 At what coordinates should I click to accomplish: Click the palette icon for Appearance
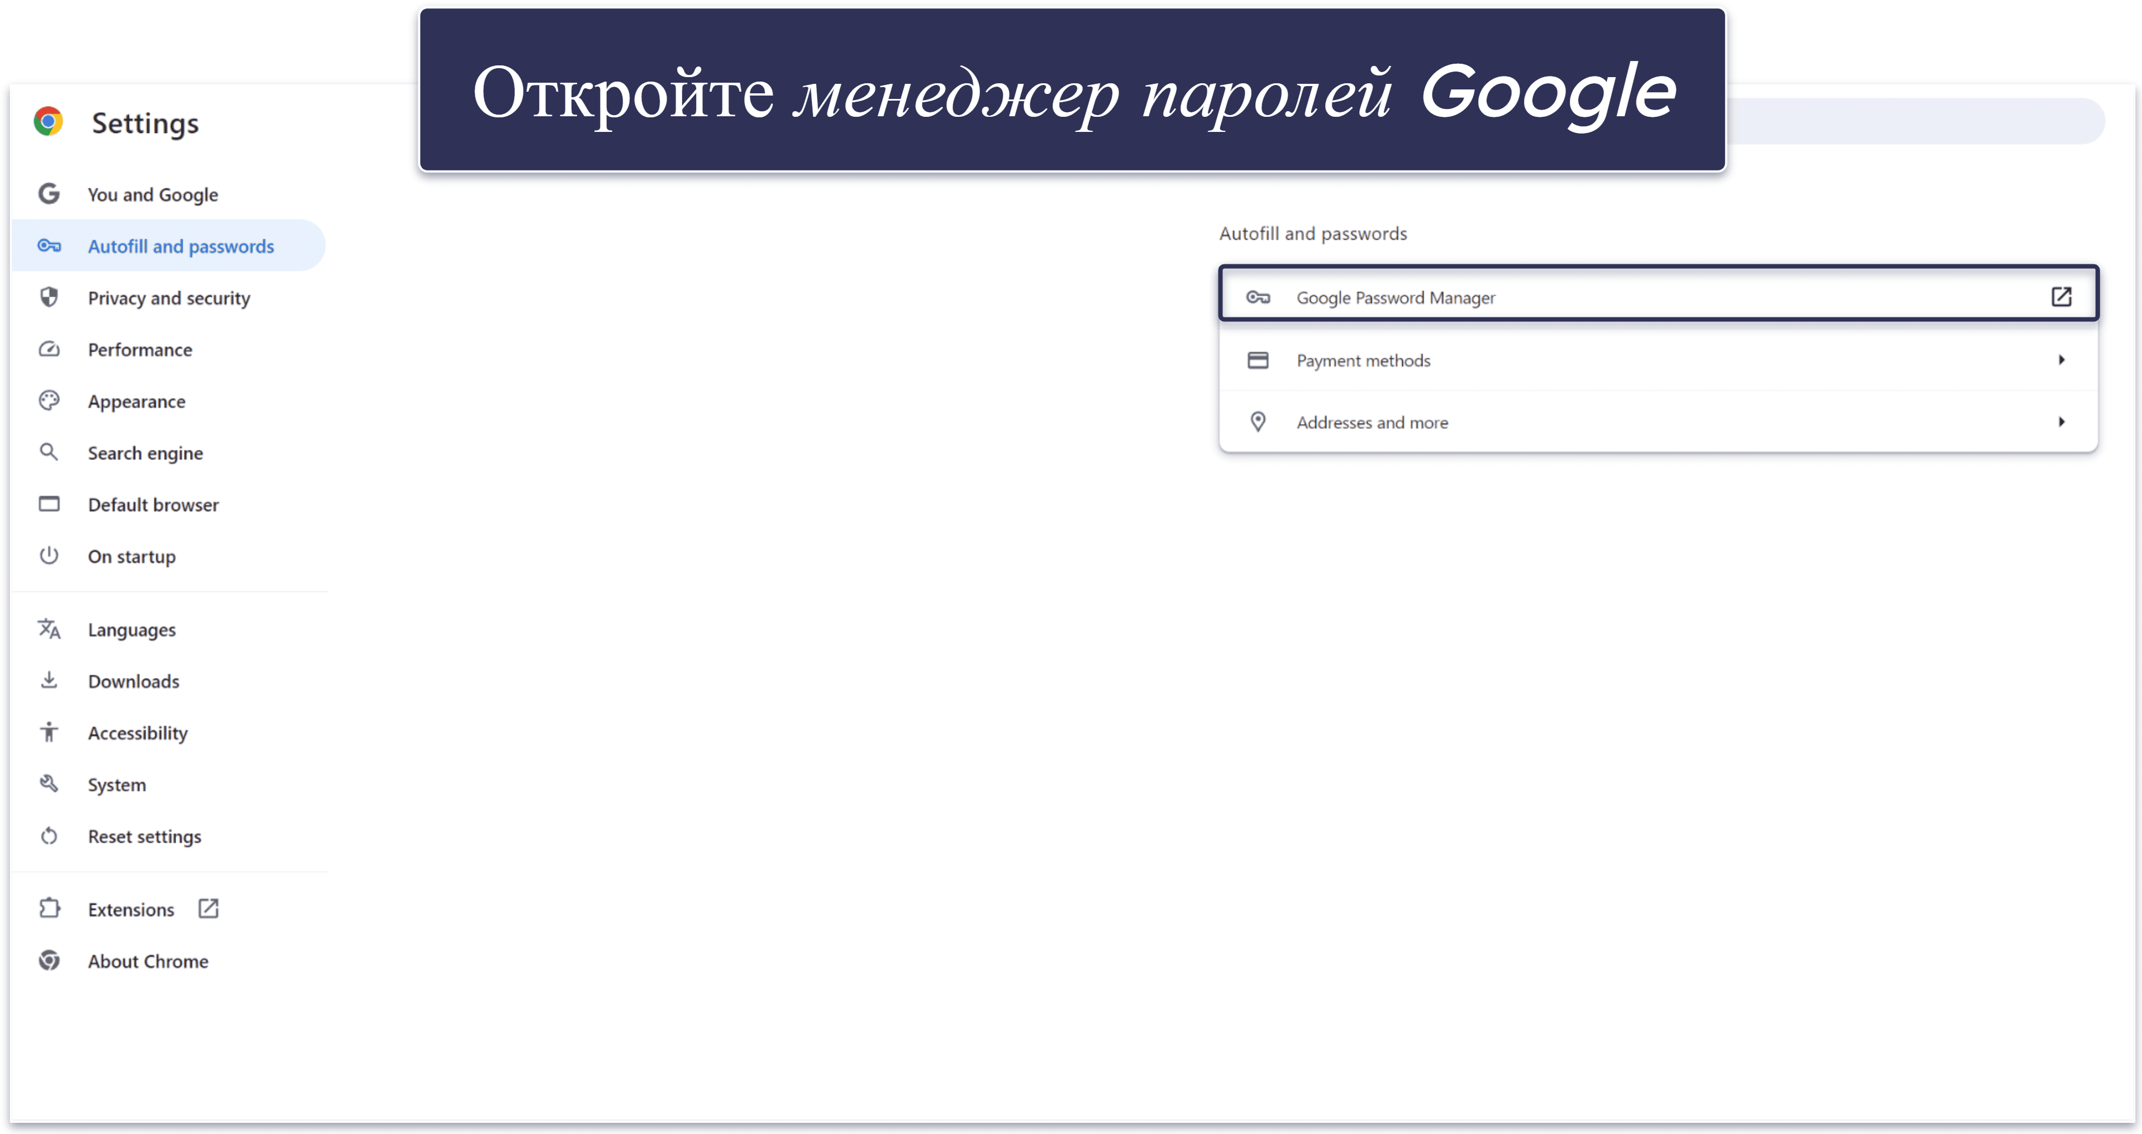(49, 400)
